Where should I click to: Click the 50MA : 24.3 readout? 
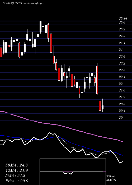[16, 165]
